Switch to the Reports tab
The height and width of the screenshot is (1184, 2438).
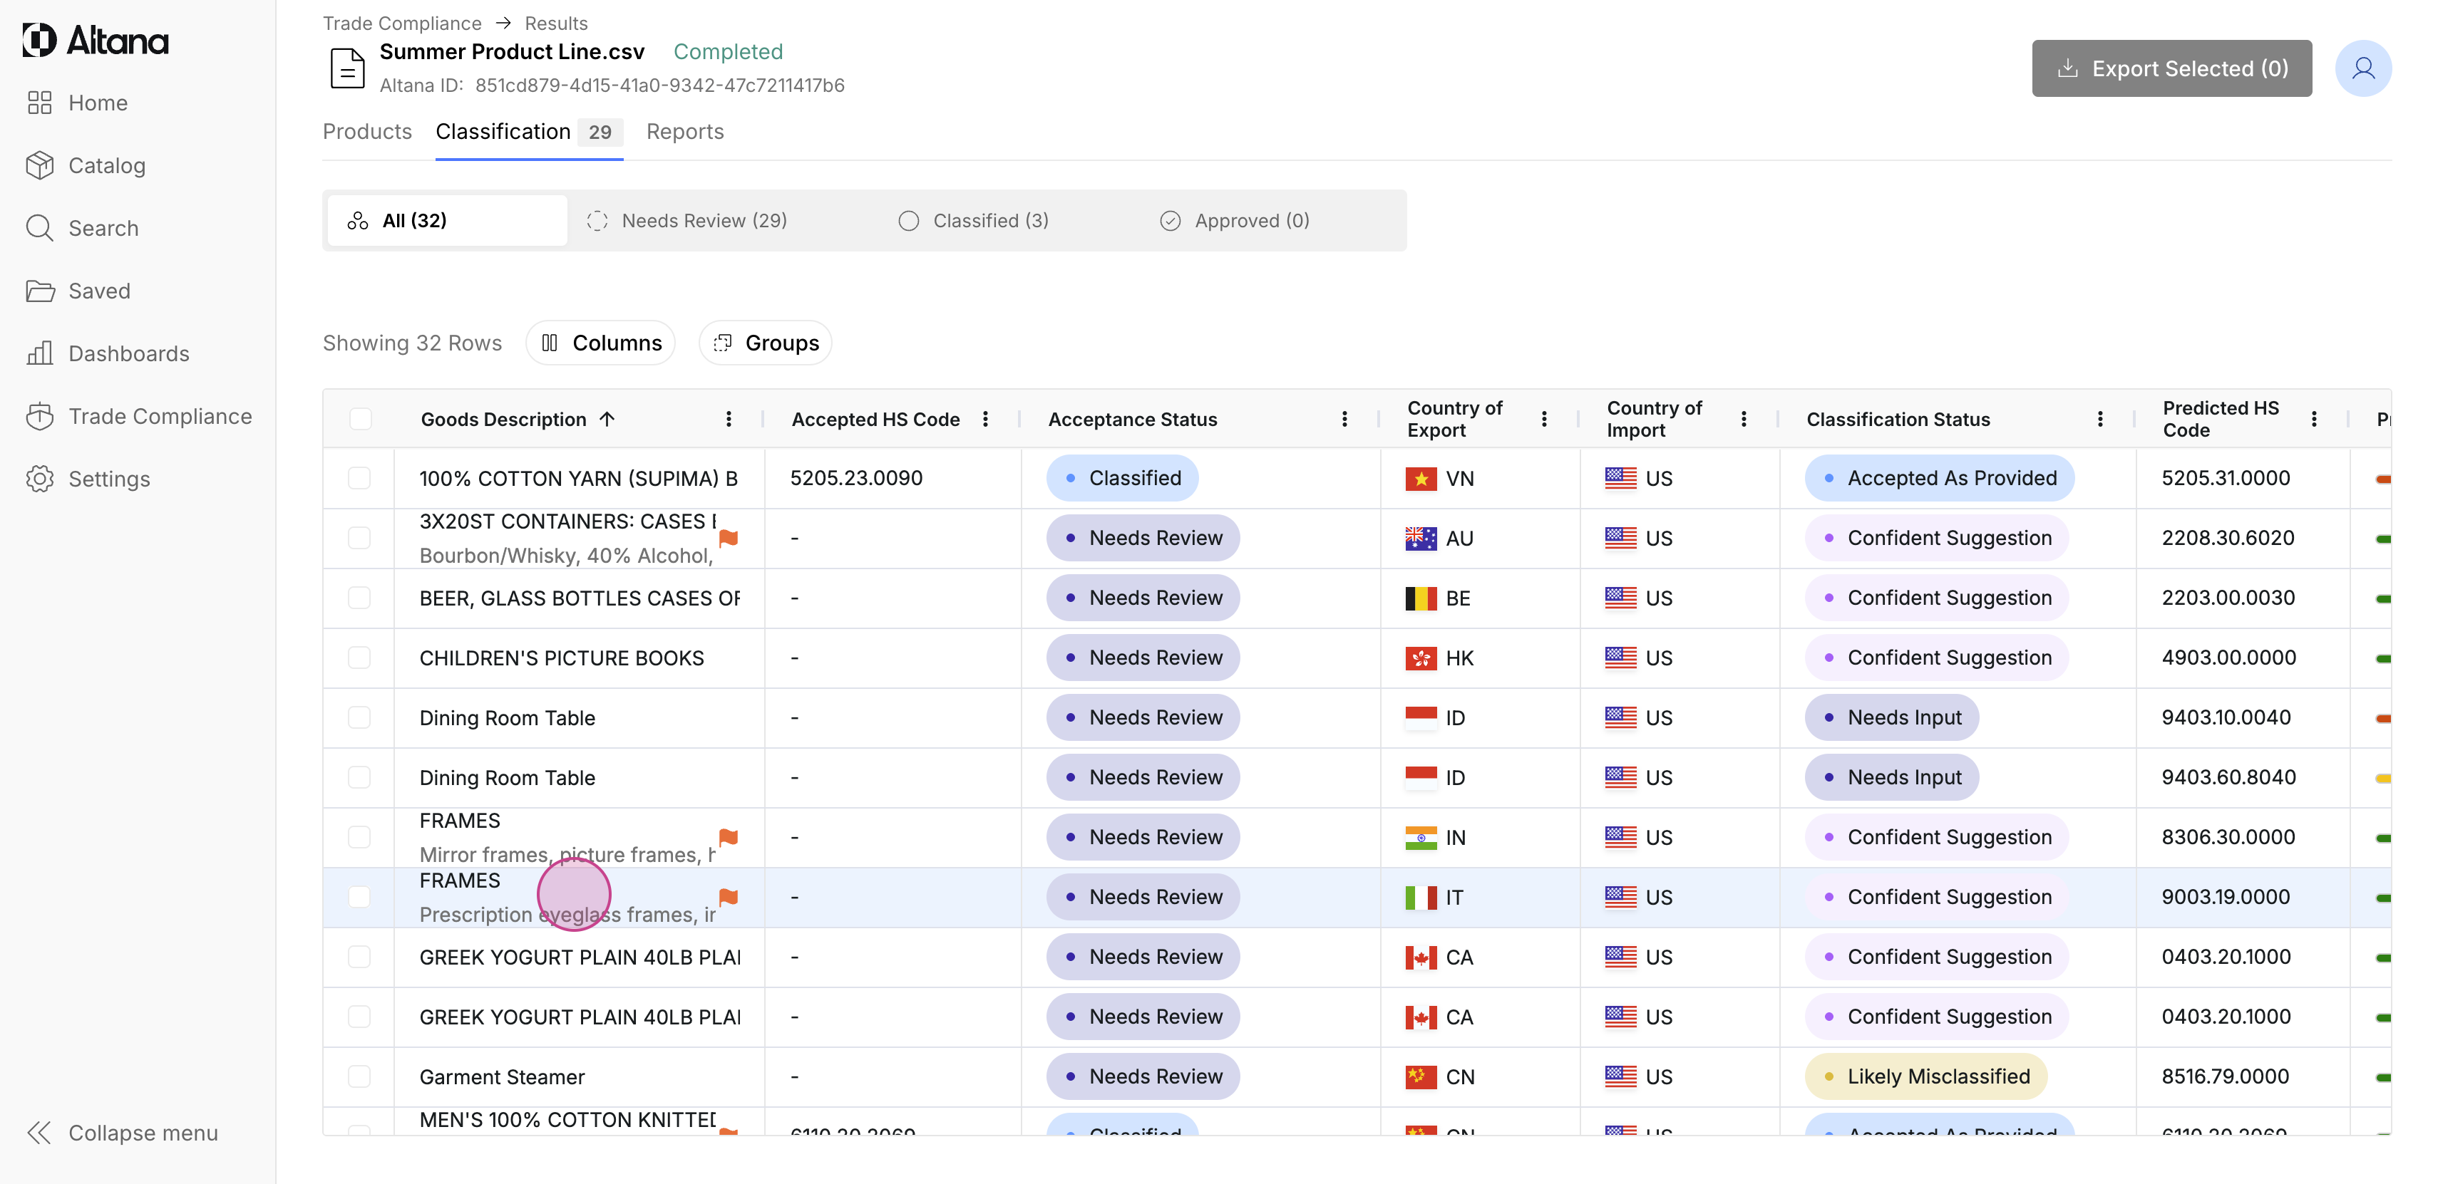pos(684,132)
